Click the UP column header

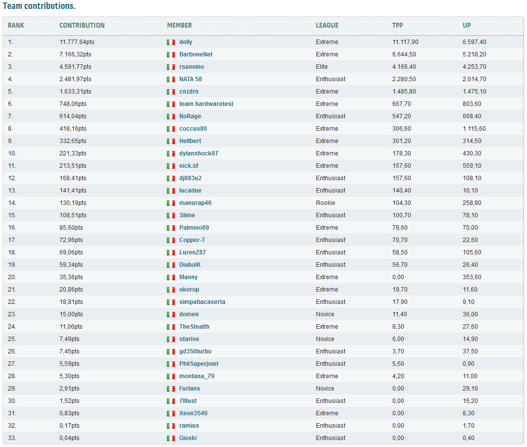[467, 26]
